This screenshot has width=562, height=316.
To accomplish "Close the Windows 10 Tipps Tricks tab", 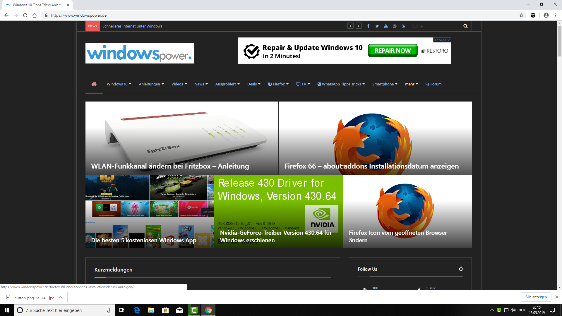I will coord(68,5).
